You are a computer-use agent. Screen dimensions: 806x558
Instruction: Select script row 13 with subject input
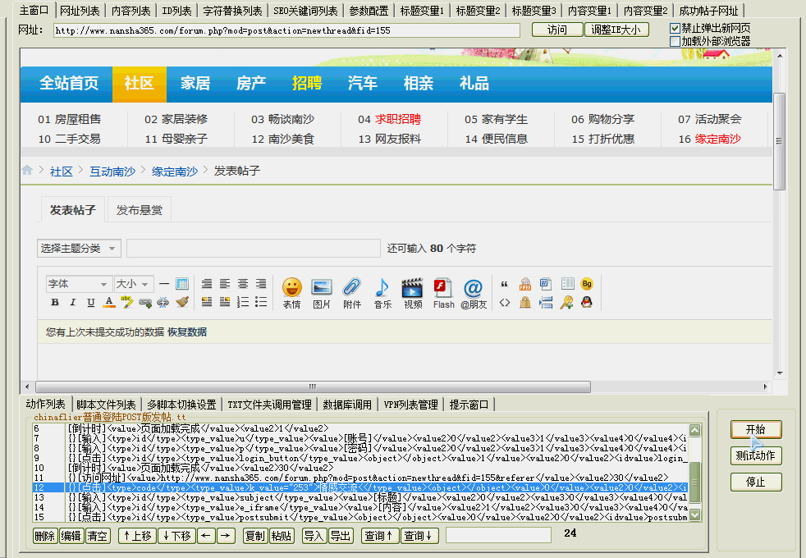[359, 497]
